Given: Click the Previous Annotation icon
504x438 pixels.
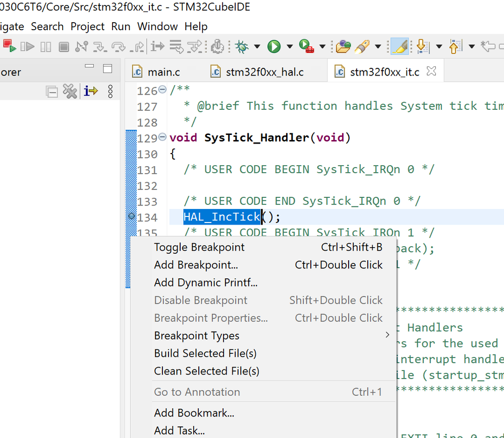Looking at the screenshot, I should 456,47.
